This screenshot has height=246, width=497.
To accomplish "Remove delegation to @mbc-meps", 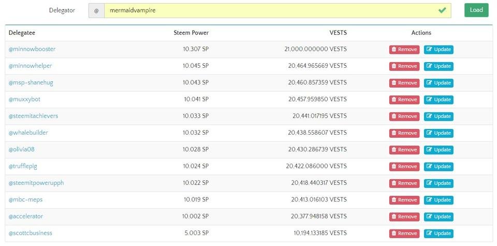I will point(404,200).
